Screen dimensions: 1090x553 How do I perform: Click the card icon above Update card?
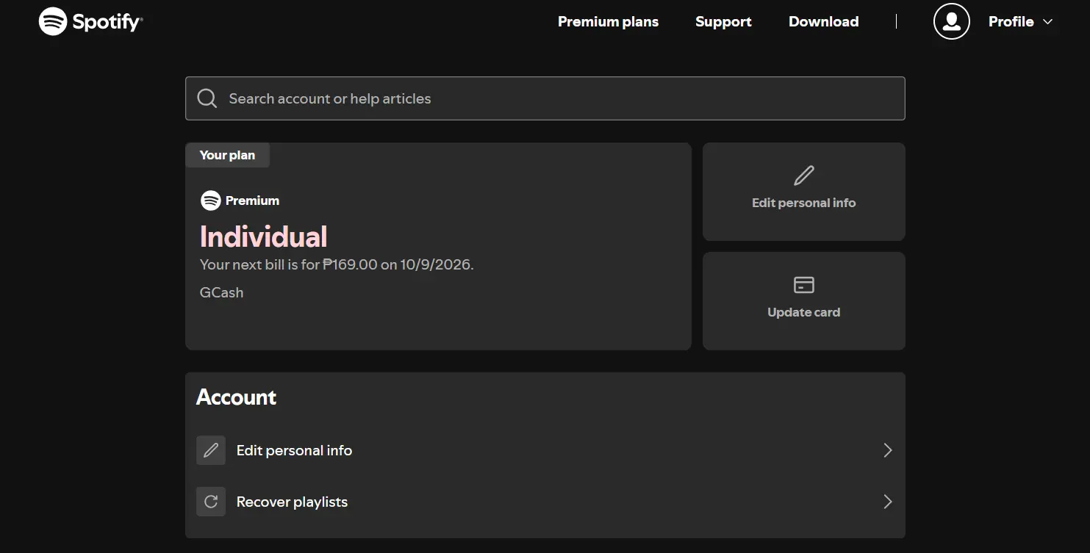[x=804, y=285]
